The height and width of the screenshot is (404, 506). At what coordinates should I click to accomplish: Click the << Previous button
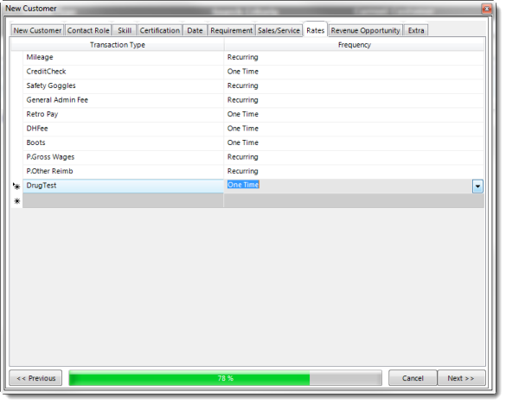[x=35, y=378]
